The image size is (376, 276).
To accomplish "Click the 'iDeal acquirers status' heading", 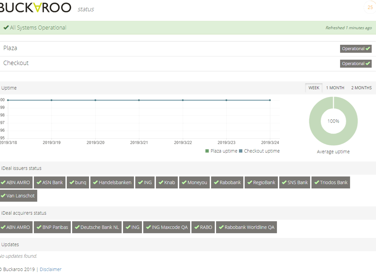I will pos(24,213).
